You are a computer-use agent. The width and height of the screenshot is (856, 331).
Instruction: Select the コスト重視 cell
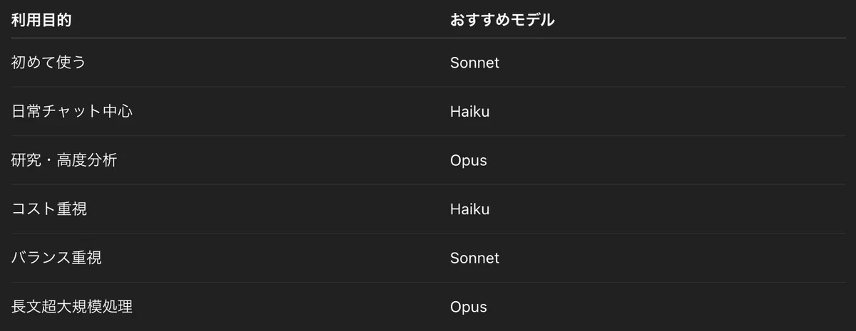[49, 209]
